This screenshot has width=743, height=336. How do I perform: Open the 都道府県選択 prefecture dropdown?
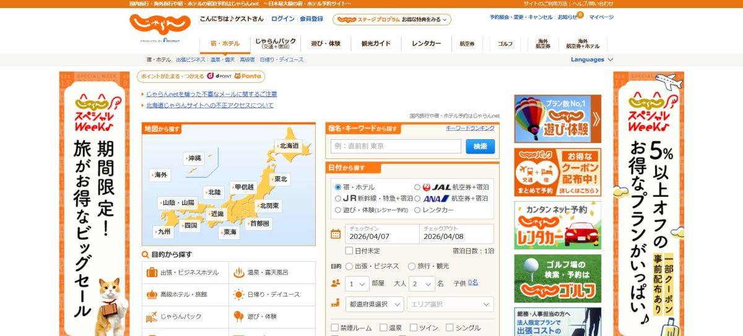click(375, 304)
